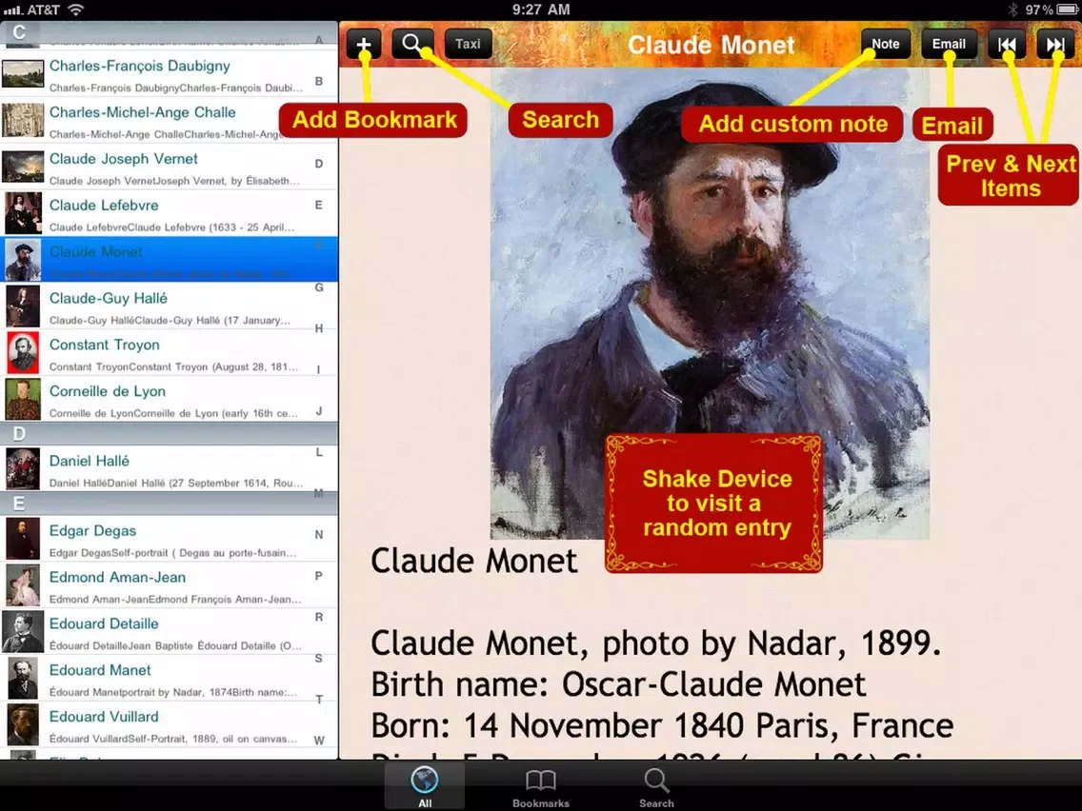This screenshot has height=811, width=1082.
Task: Jump to letter G in index
Action: tap(319, 287)
